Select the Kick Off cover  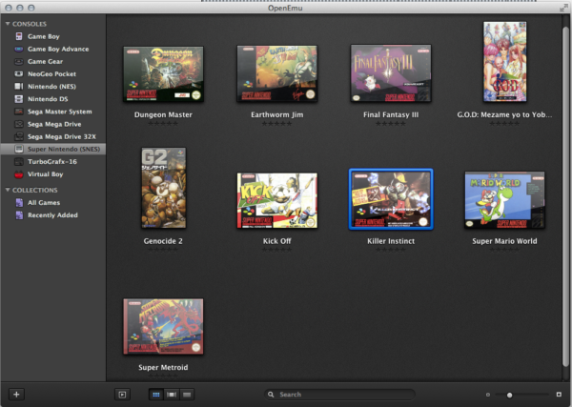[x=276, y=200]
